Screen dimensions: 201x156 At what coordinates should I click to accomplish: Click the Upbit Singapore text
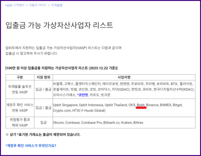coord(65,105)
